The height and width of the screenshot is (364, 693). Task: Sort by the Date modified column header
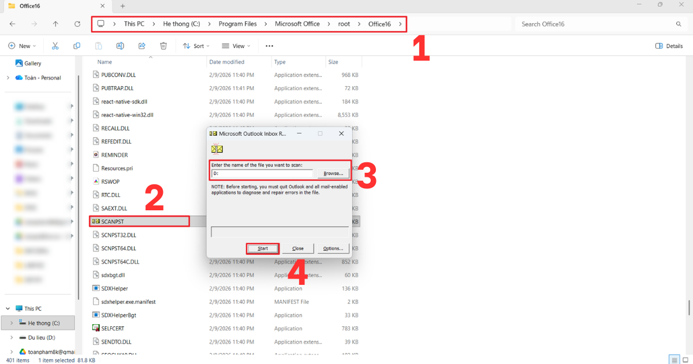pos(227,62)
